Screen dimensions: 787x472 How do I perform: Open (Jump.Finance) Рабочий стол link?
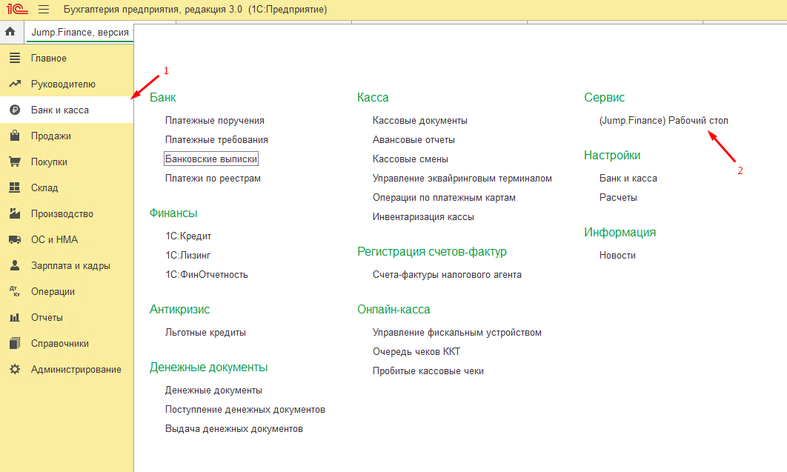coord(663,120)
